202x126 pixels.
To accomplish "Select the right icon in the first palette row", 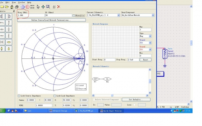I will (9, 16).
